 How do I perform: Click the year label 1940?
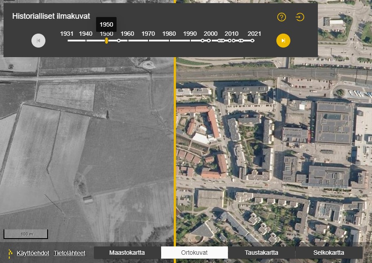(x=86, y=34)
